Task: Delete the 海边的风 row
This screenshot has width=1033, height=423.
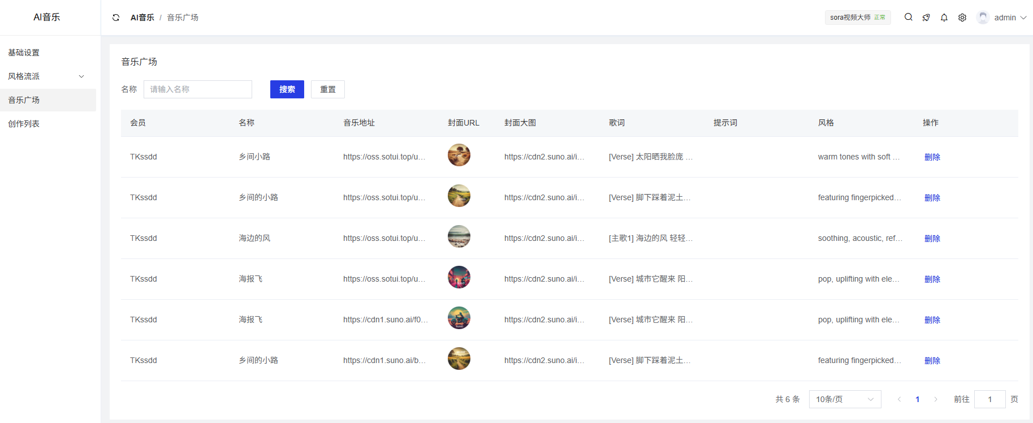Action: [932, 239]
